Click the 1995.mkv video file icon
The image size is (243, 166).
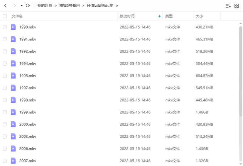[x=13, y=76]
